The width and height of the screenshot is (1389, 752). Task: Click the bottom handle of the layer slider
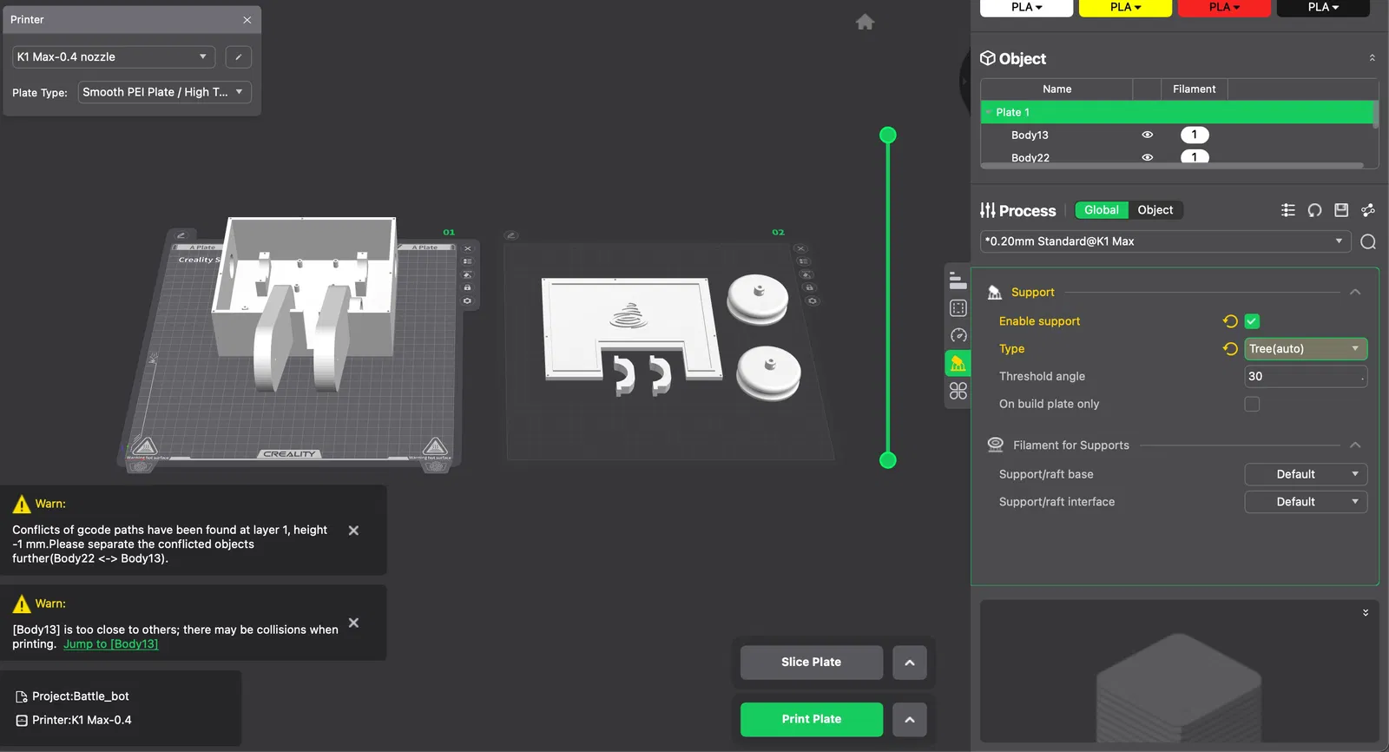(887, 460)
